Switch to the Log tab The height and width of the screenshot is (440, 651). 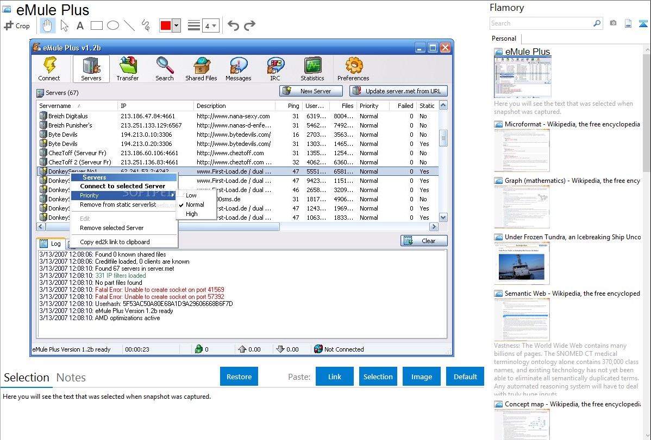click(51, 244)
